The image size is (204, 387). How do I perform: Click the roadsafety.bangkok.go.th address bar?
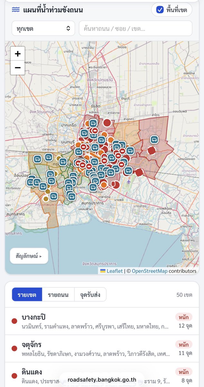[102, 379]
